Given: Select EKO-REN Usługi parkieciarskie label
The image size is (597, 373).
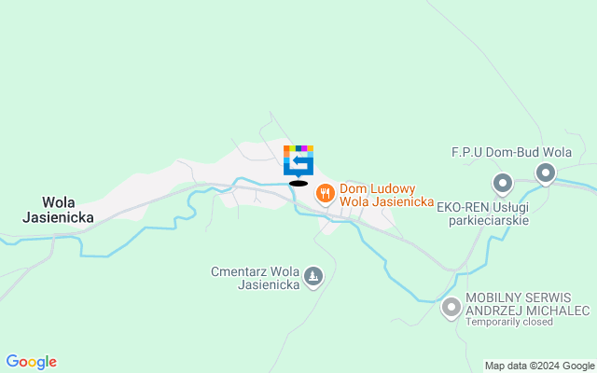Looking at the screenshot, I should [482, 214].
